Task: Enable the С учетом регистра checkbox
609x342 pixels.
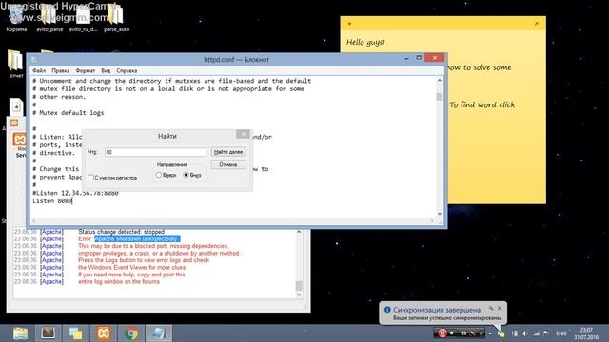Action: (91, 178)
